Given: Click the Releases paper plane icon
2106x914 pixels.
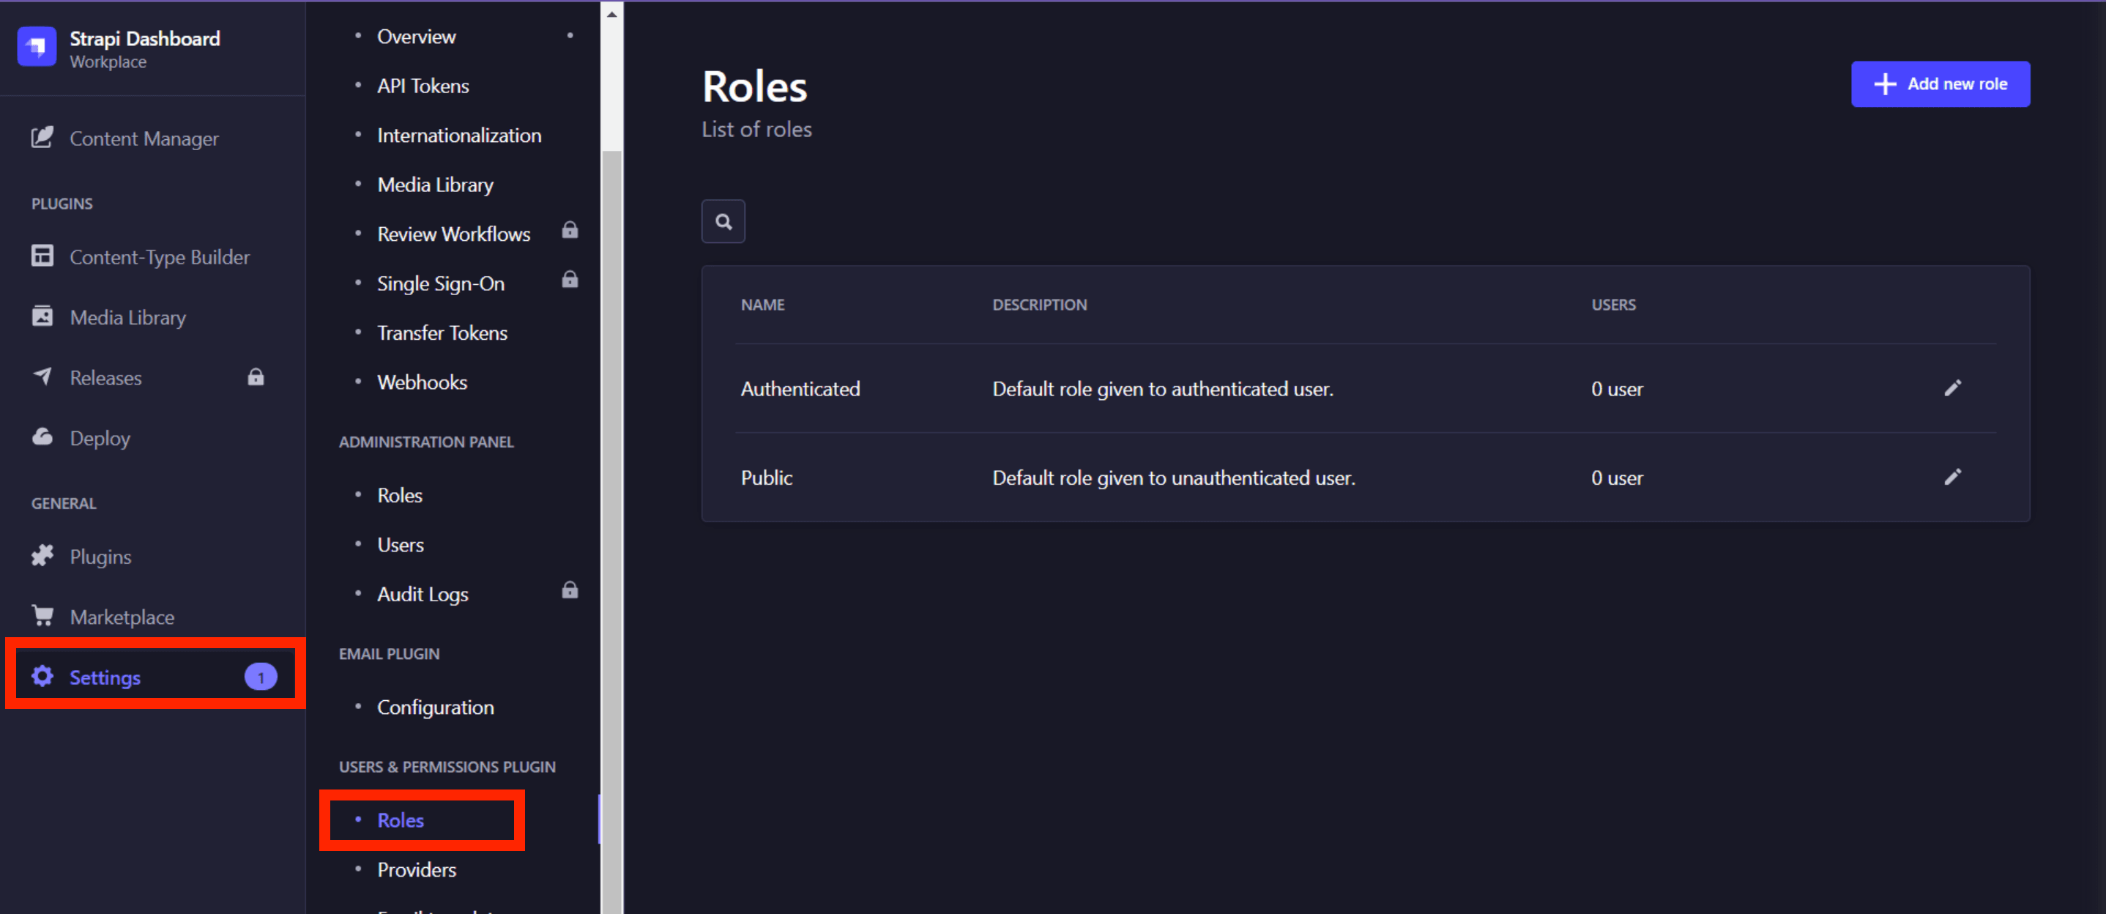Looking at the screenshot, I should [42, 376].
